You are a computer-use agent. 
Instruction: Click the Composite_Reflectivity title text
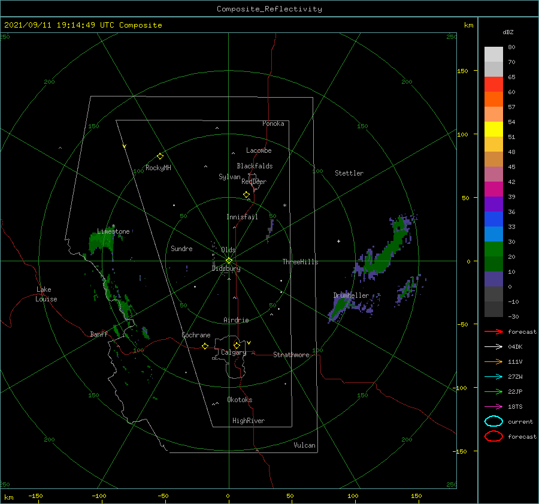[269, 9]
